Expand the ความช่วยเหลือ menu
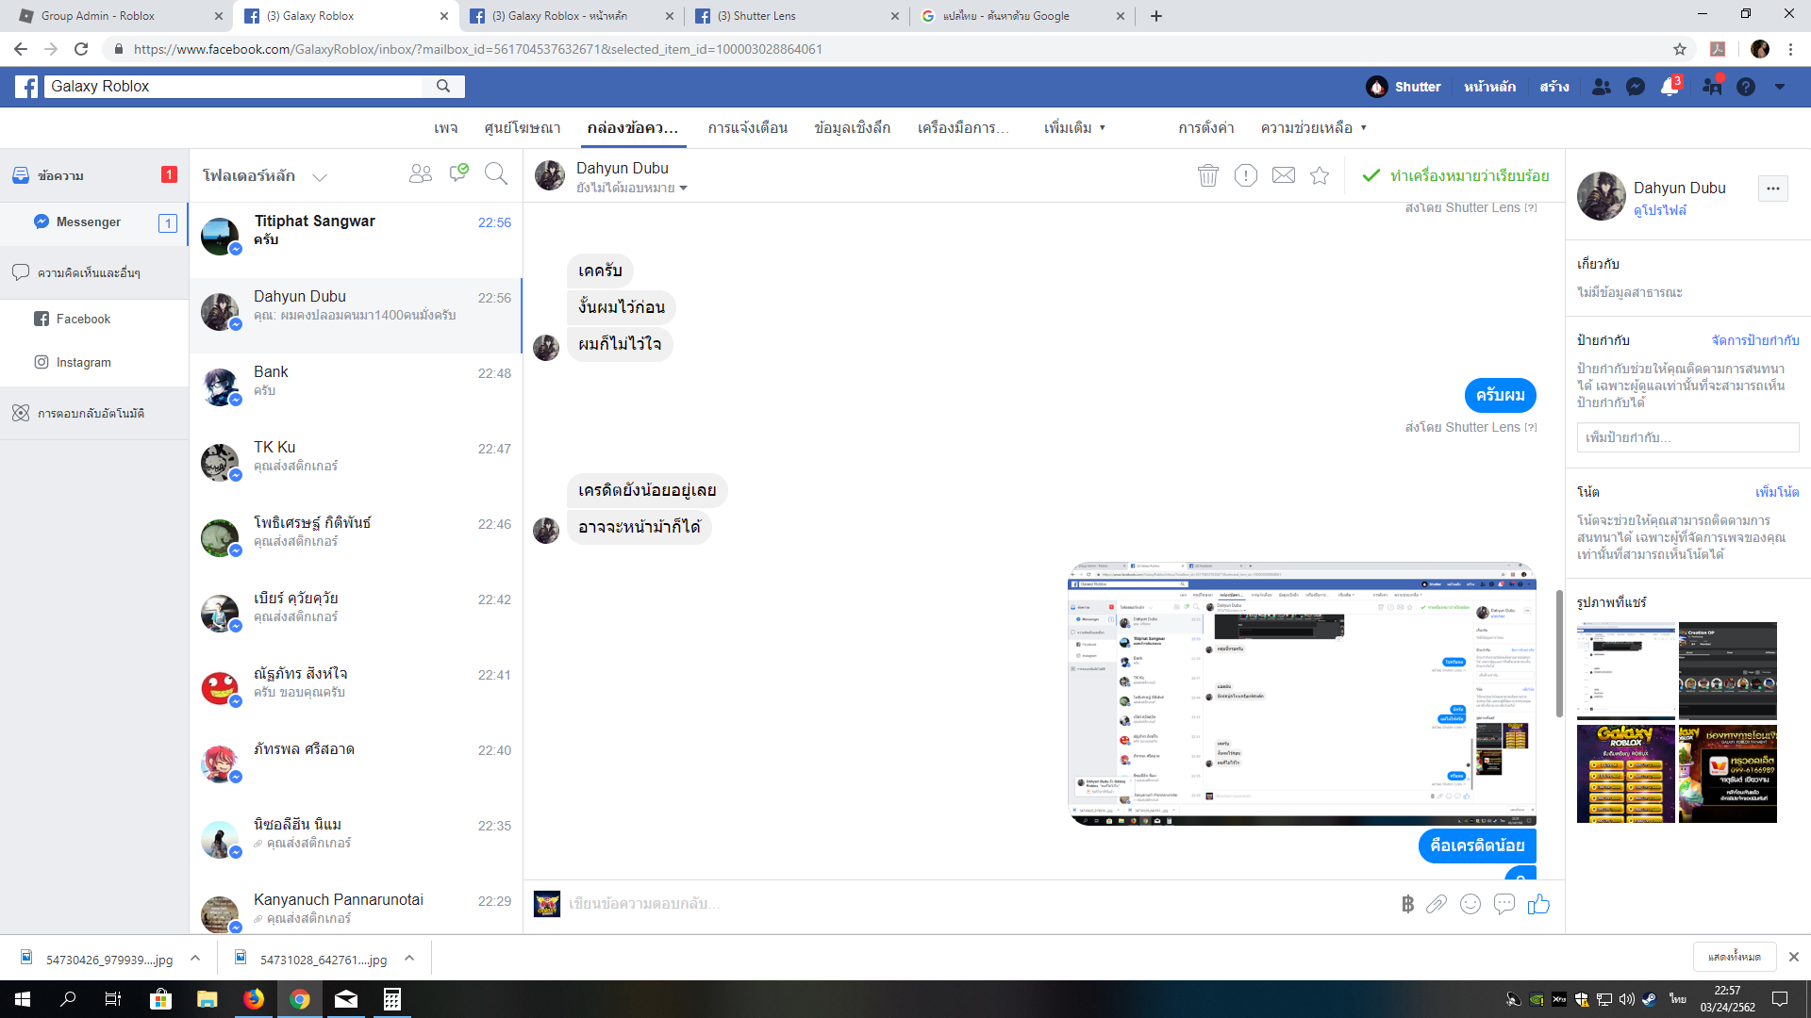This screenshot has width=1811, height=1018. tap(1314, 127)
